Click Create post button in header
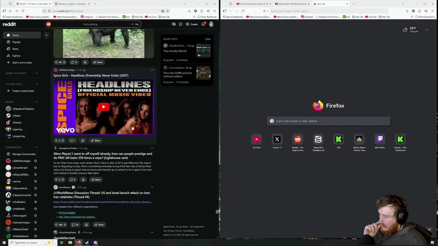 click(192, 24)
